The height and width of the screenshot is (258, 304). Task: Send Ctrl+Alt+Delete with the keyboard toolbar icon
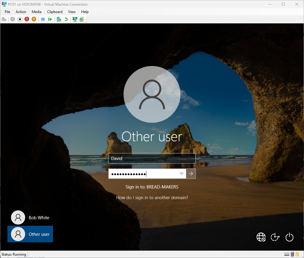coord(4,19)
